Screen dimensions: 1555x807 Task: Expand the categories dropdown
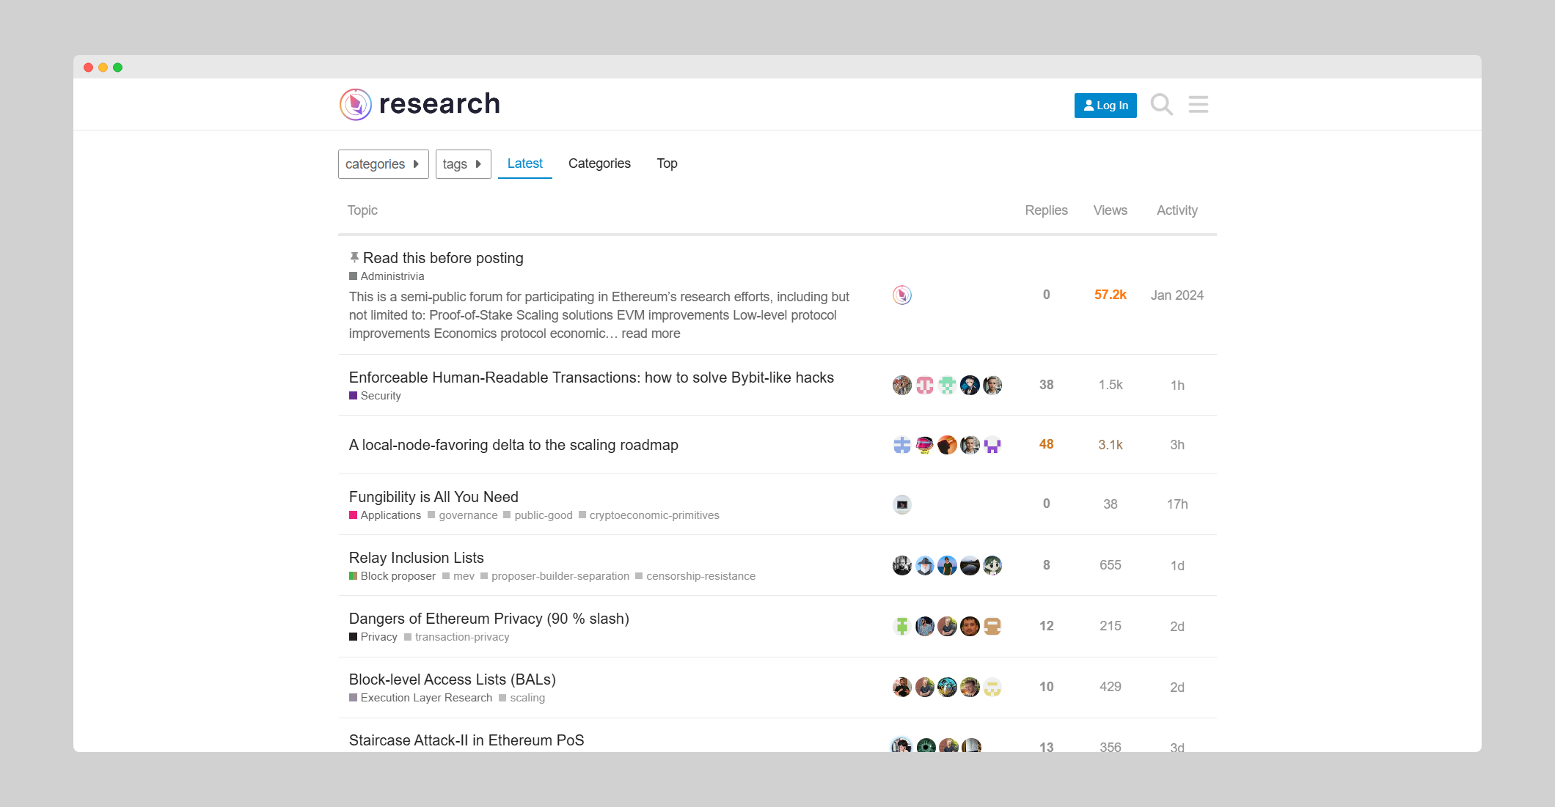point(383,164)
